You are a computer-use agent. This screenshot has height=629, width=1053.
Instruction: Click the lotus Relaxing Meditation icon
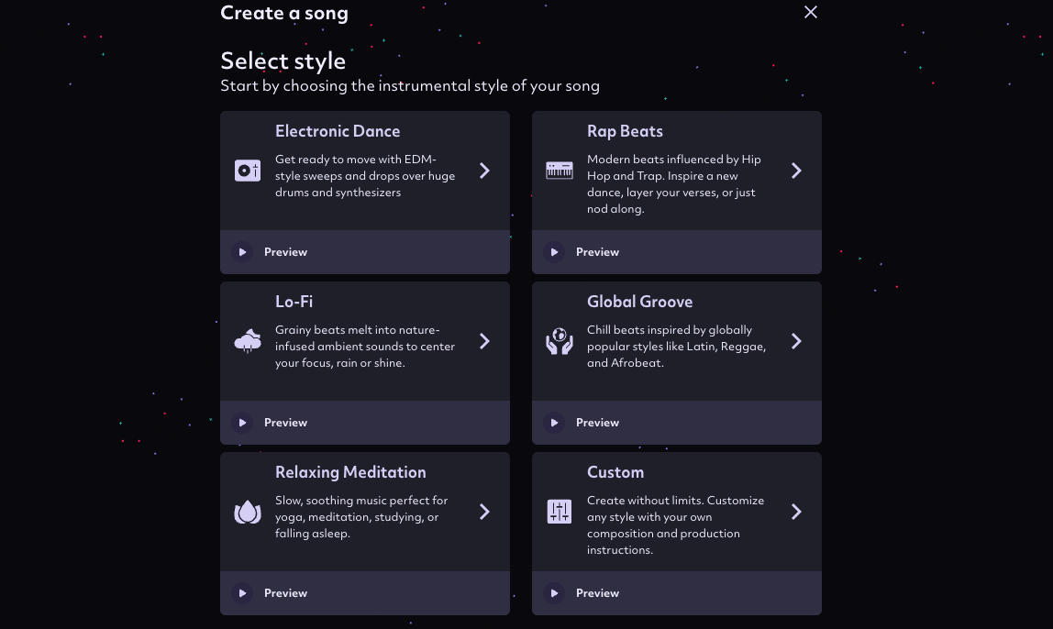tap(248, 512)
